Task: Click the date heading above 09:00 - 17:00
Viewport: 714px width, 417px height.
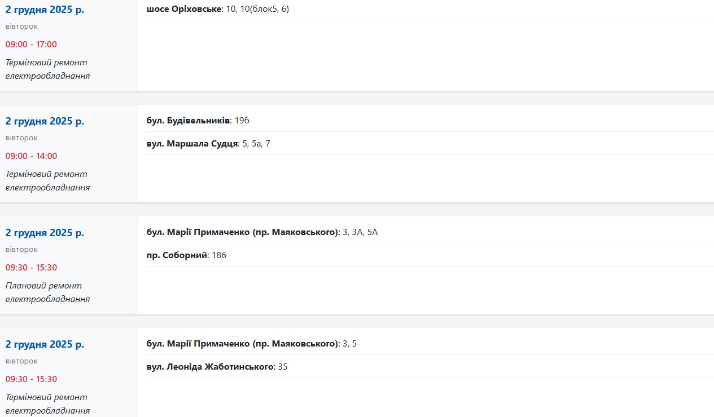Action: tap(45, 10)
